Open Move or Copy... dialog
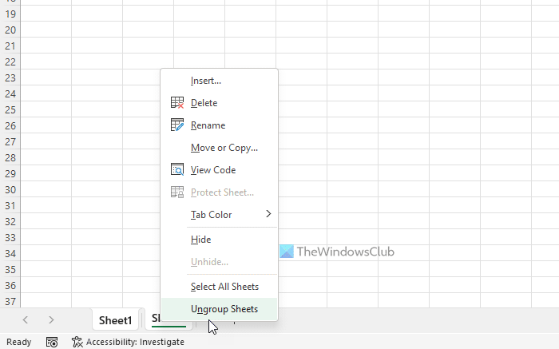Image resolution: width=559 pixels, height=349 pixels. (224, 148)
